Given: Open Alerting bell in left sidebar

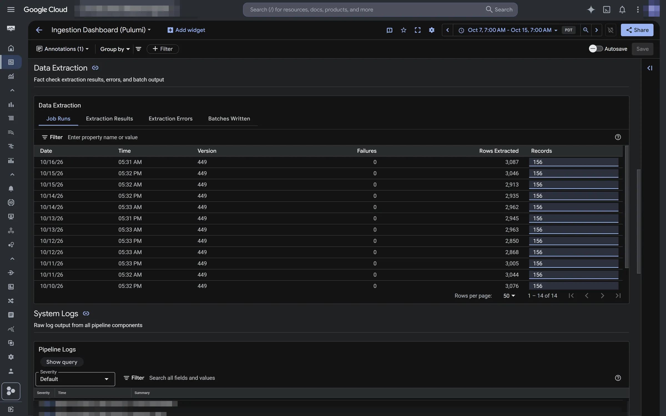Looking at the screenshot, I should coord(11,189).
